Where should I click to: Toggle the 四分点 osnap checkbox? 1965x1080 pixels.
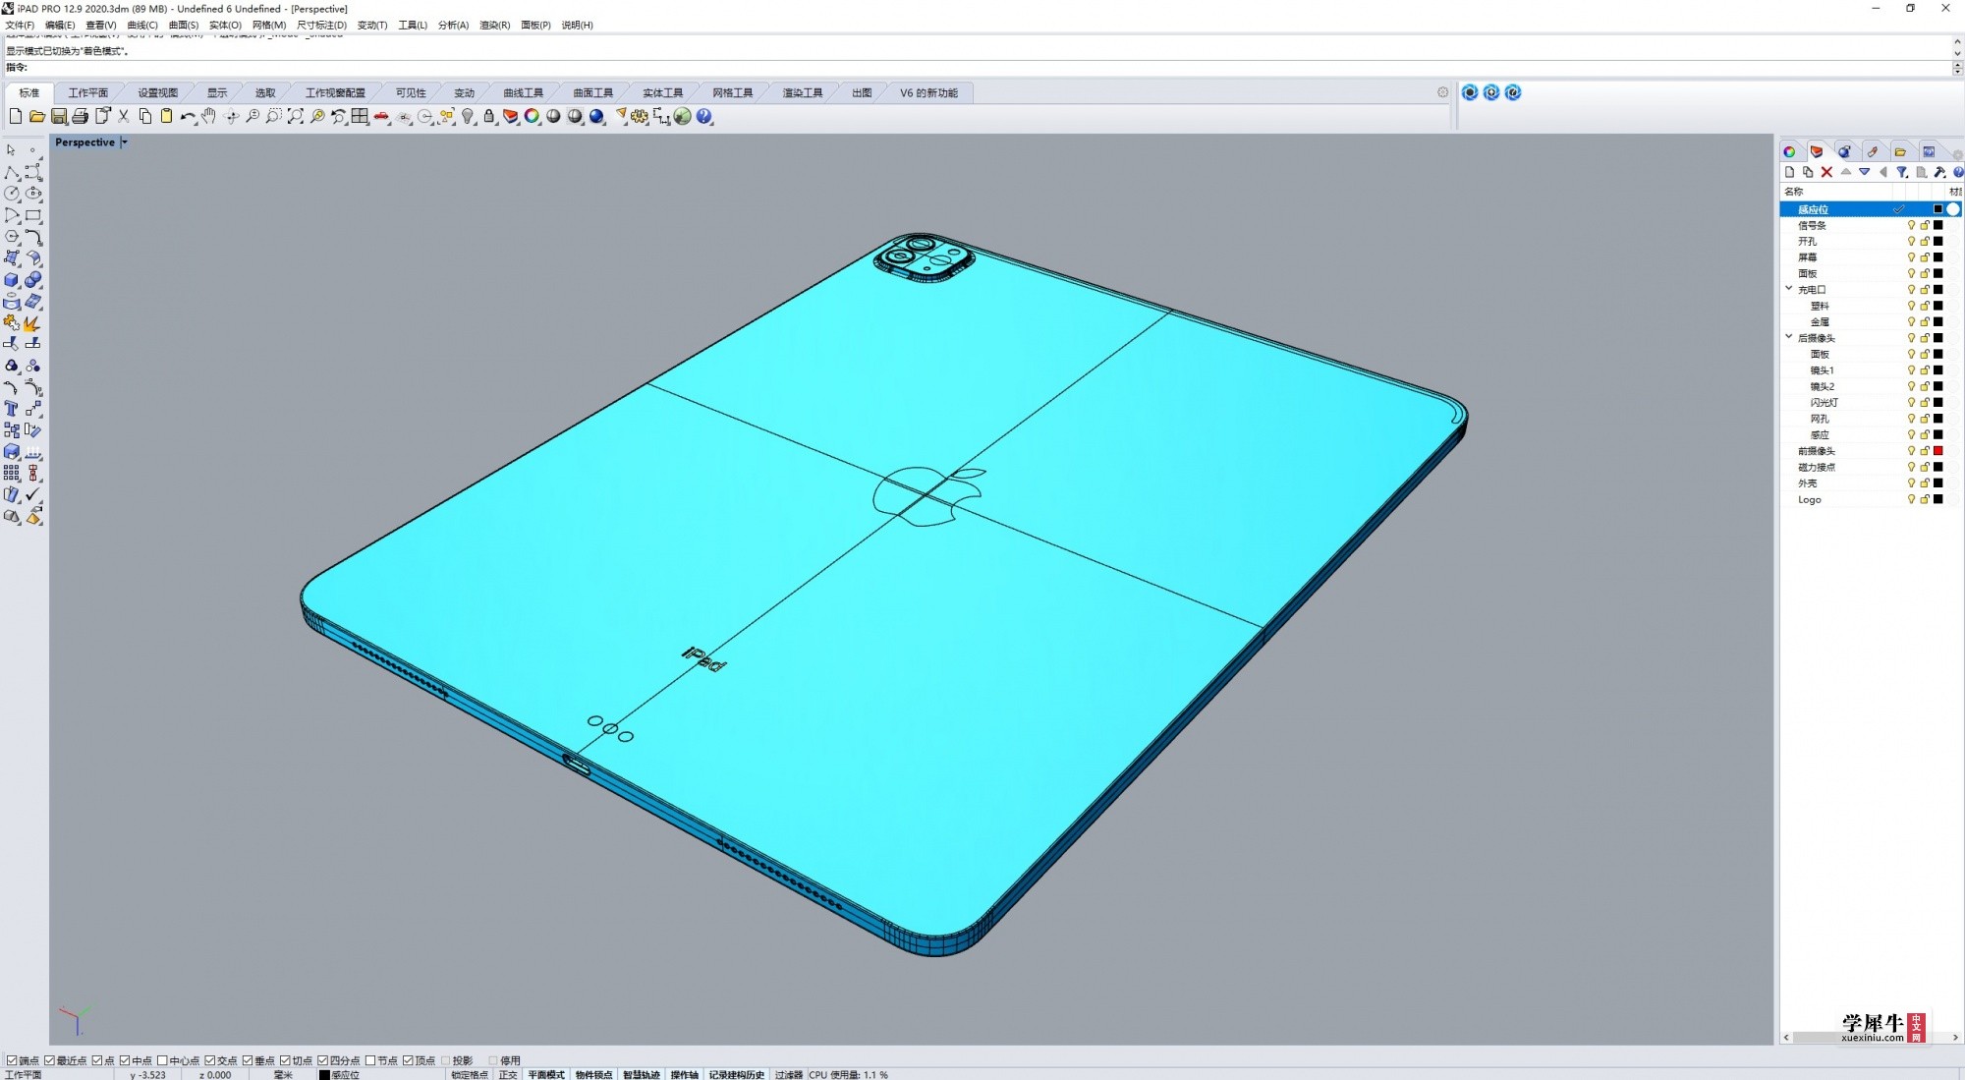(322, 1060)
